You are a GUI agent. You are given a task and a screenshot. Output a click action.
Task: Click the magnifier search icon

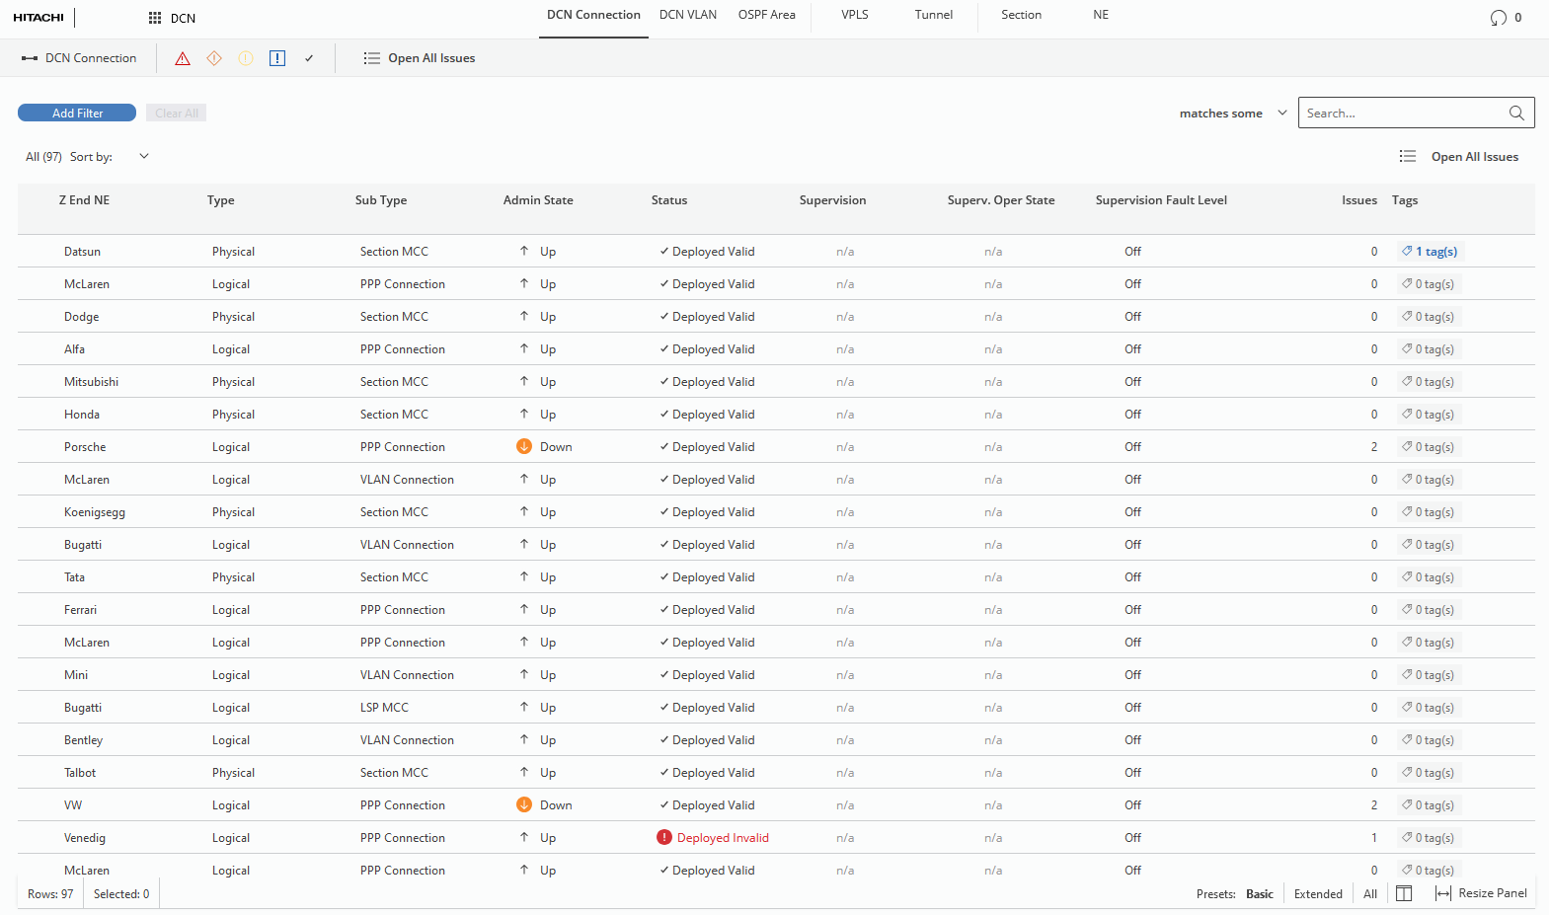(1516, 113)
